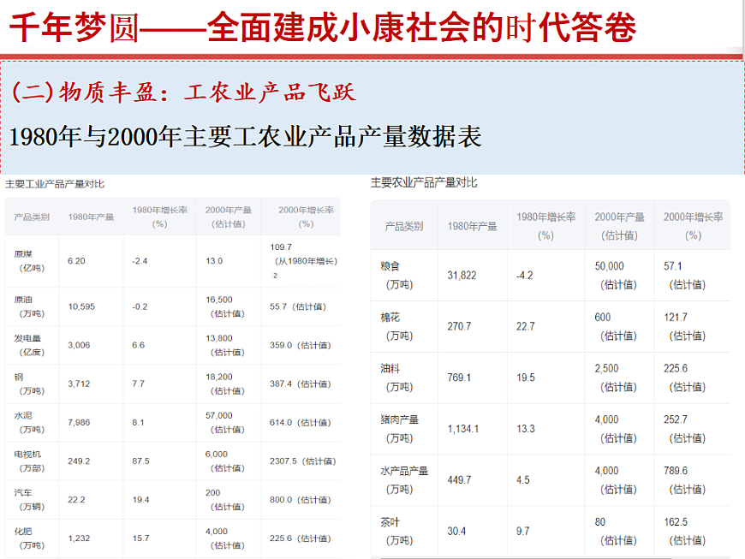This screenshot has height=559, width=745.
Task: Select the 387.4 steel growth value
Action: (x=281, y=384)
